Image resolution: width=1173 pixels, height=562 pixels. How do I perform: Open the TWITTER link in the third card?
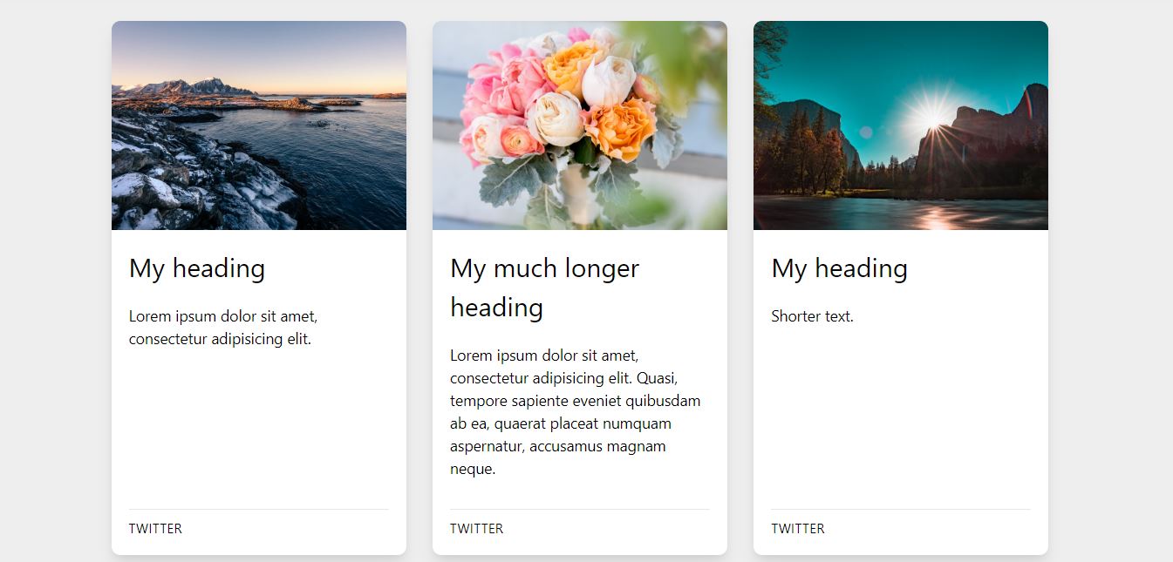point(797,528)
